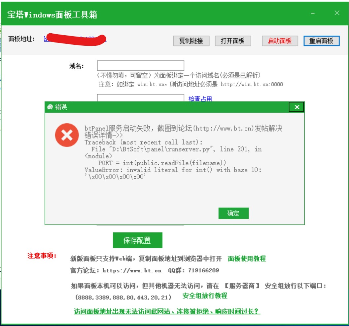Screen dimensions: 349x326
Task: Restart the panel with 重启面板
Action: [321, 41]
